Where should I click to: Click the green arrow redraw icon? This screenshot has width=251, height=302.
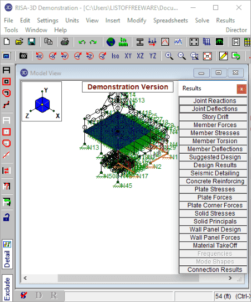click(x=236, y=56)
